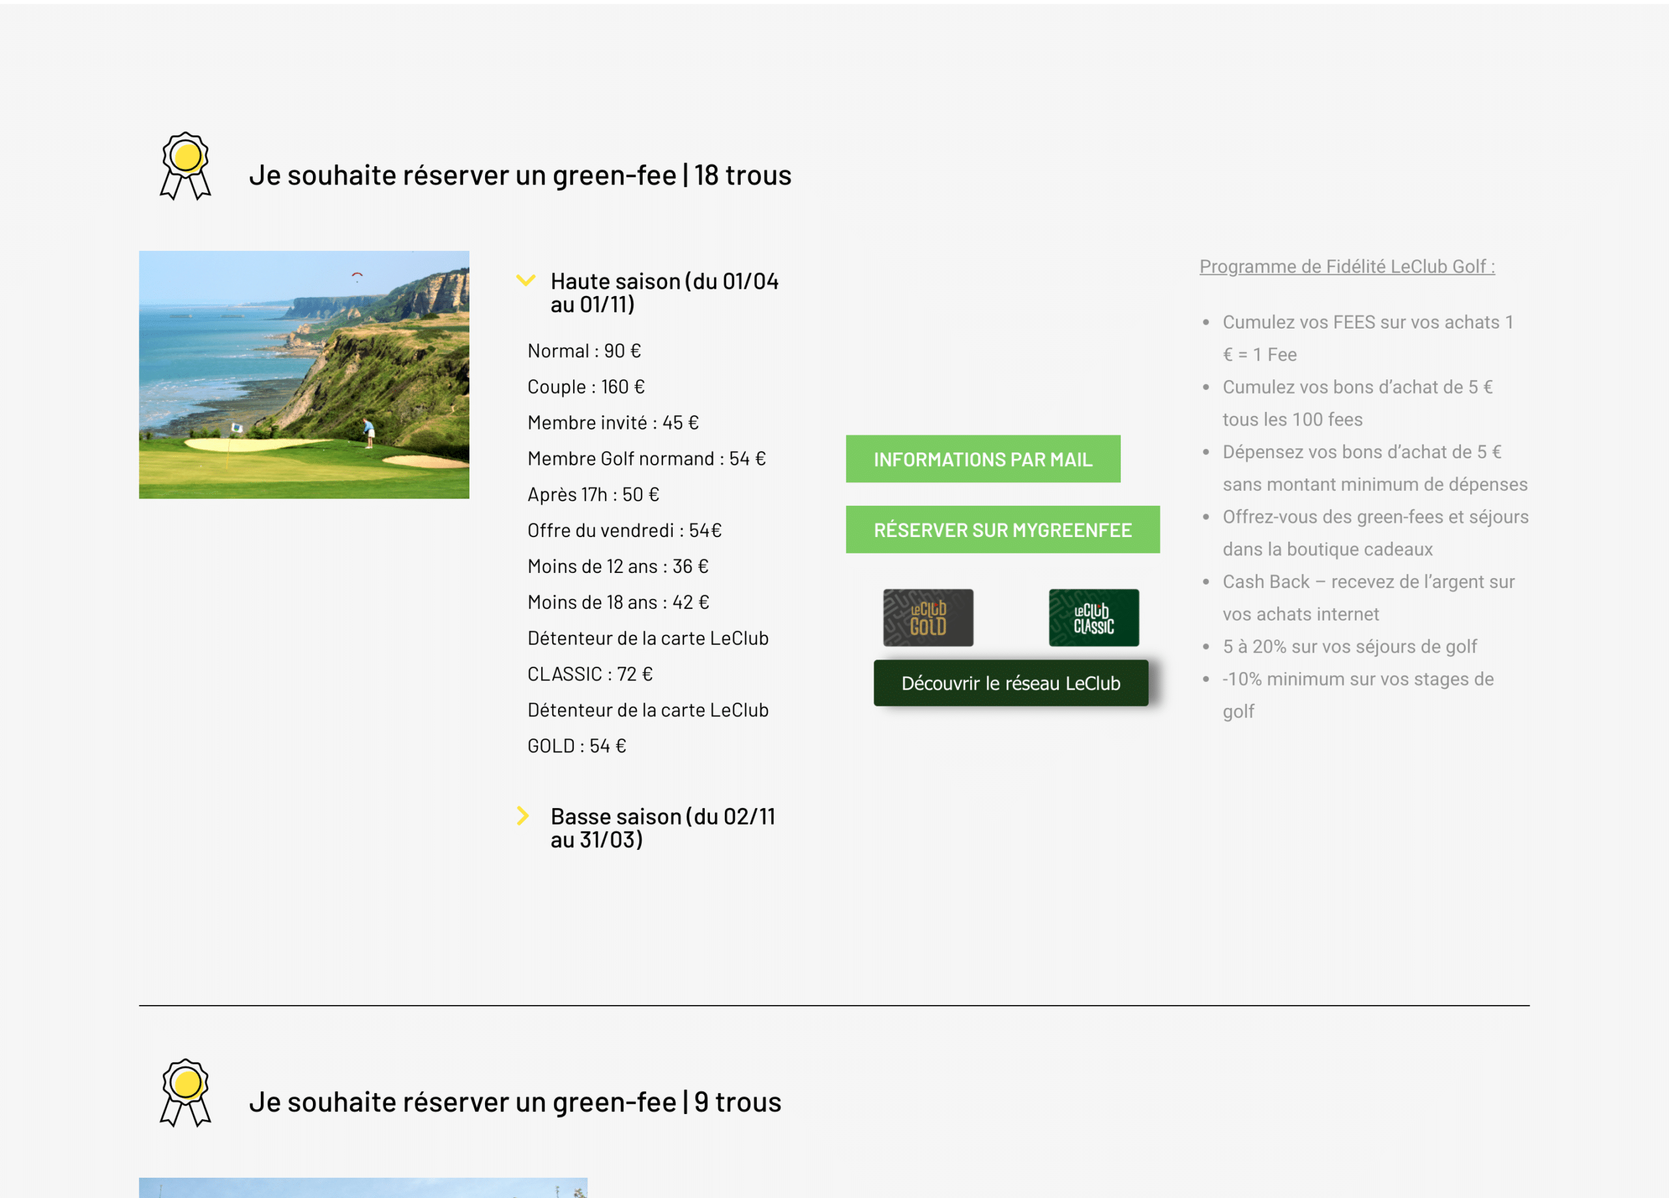The height and width of the screenshot is (1198, 1669).
Task: Open the LeClub Gold card image
Action: [x=928, y=617]
